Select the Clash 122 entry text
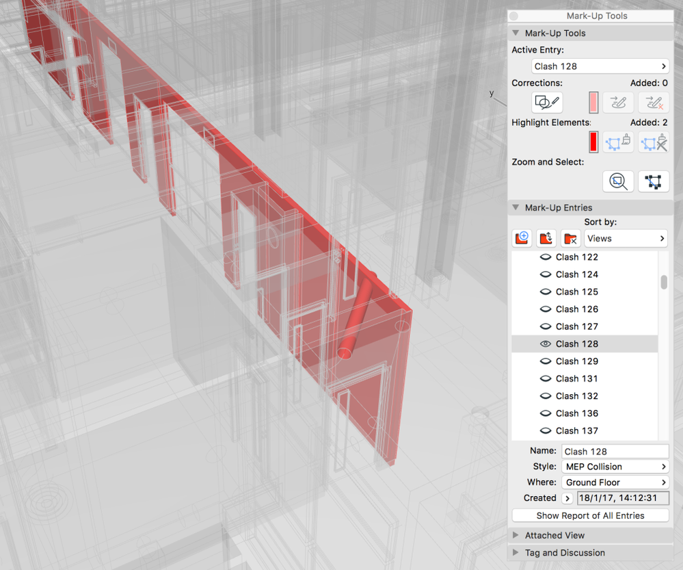The width and height of the screenshot is (683, 570). click(577, 257)
